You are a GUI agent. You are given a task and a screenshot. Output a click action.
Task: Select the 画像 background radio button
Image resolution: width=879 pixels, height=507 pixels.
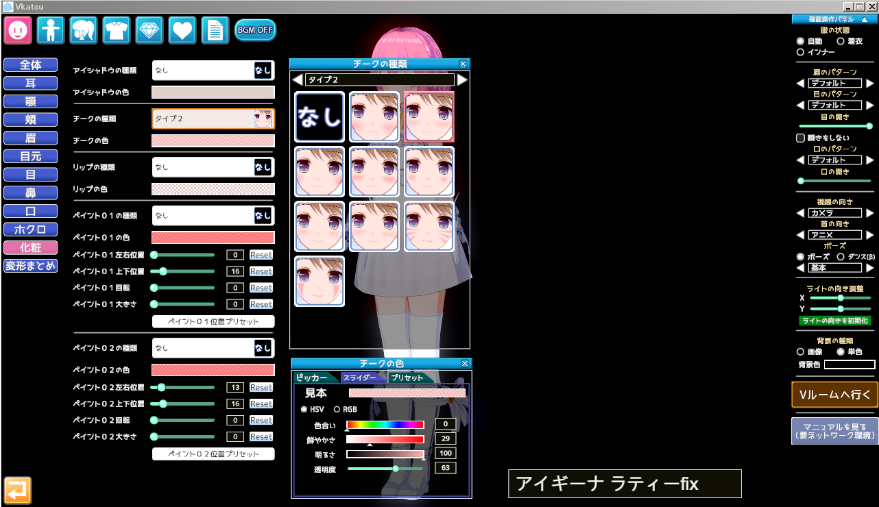click(800, 351)
